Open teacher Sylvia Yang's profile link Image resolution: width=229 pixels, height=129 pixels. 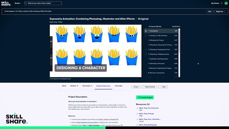coord(53,22)
